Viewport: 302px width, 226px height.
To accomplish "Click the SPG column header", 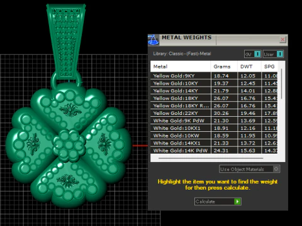I will coord(269,67).
